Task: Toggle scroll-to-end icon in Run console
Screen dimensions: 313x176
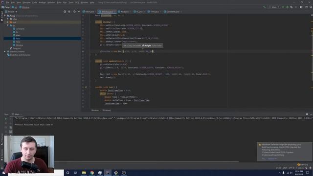Action: (x=11, y=132)
